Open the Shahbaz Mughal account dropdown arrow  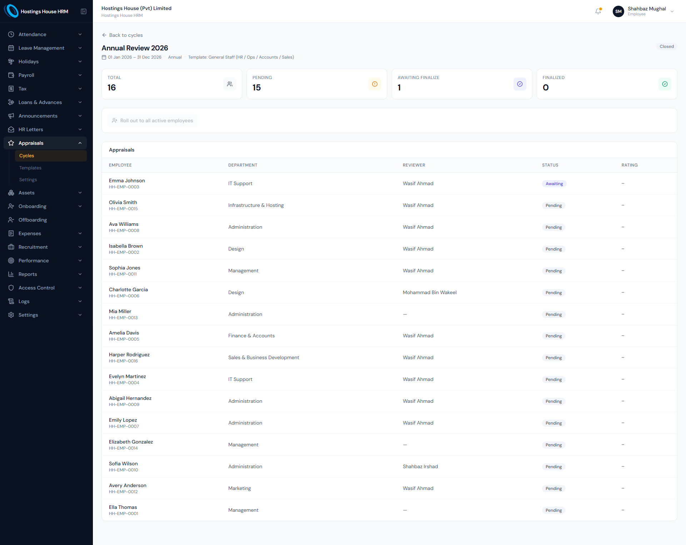(x=672, y=11)
